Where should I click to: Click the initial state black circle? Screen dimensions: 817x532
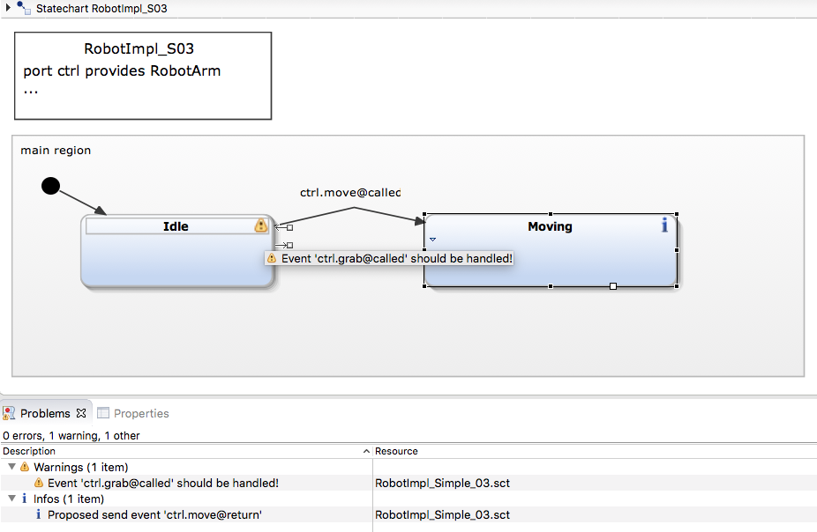click(50, 186)
